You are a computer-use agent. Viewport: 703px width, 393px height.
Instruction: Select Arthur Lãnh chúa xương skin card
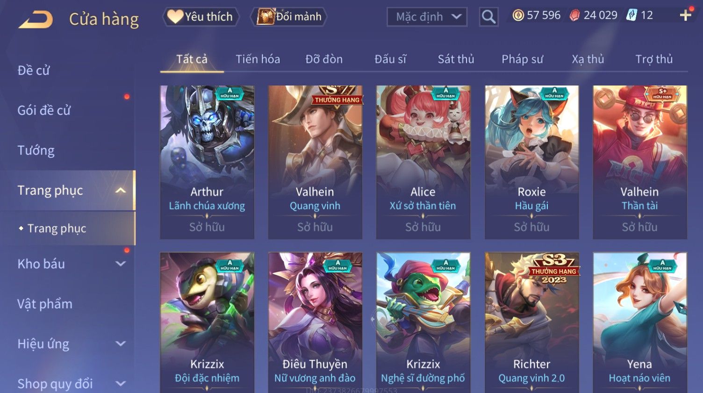207,162
